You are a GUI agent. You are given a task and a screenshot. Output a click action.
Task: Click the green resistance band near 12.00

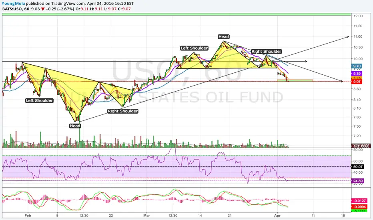176,14
